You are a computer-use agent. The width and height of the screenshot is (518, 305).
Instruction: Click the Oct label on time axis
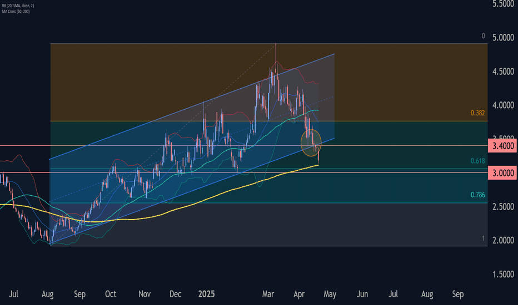[111, 294]
